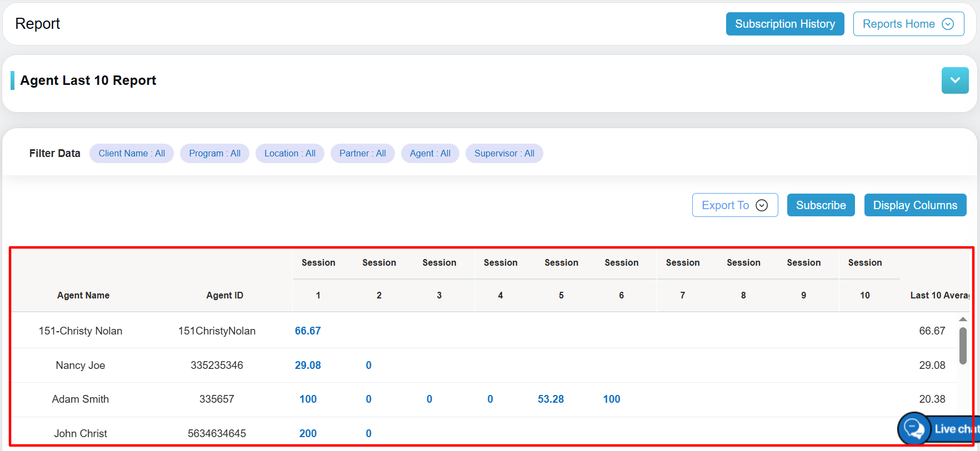Open the Live chat bubble icon
This screenshot has height=451, width=980.
click(914, 429)
